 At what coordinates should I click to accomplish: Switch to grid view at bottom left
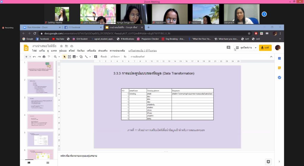(x=47, y=163)
